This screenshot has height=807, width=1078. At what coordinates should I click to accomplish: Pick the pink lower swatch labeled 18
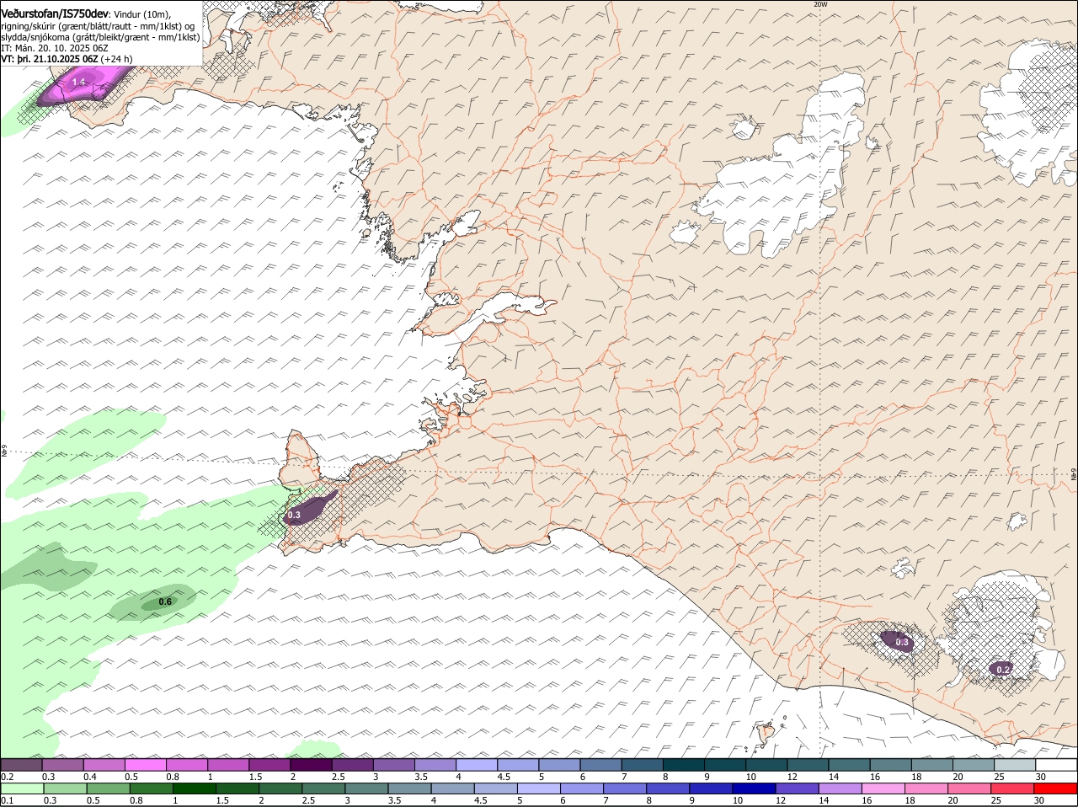click(928, 788)
